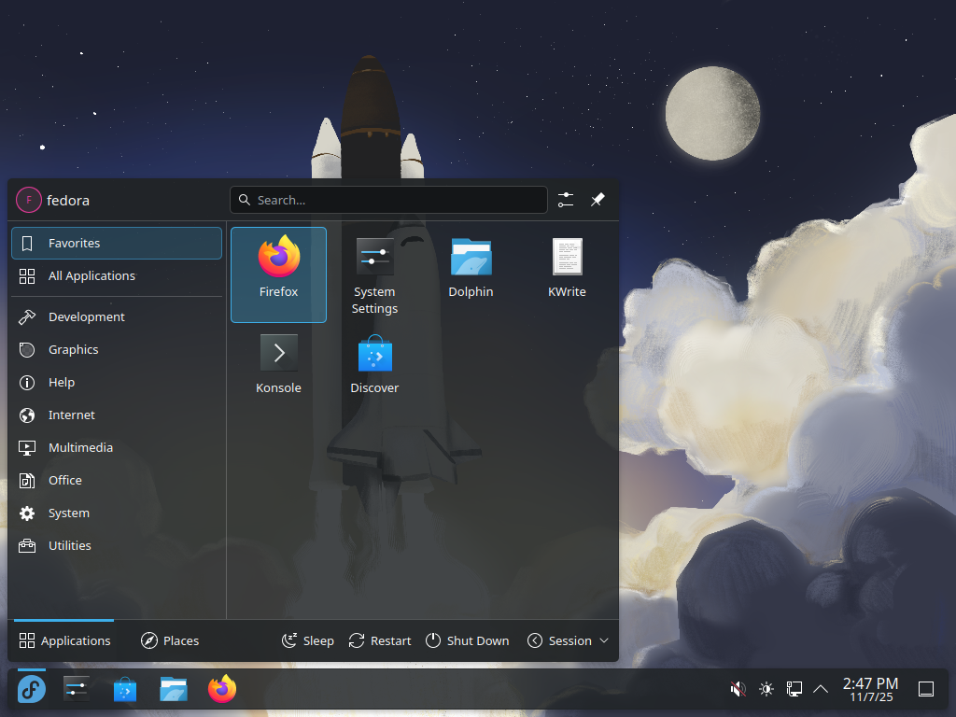956x717 pixels.
Task: Switch to the Places tab
Action: (170, 640)
